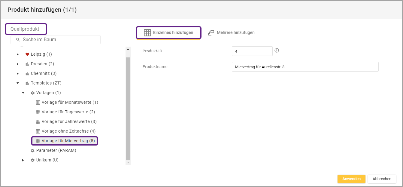Select the Einzelnes hinzufügen tab
Screen dimensions: 403x187
pos(168,32)
